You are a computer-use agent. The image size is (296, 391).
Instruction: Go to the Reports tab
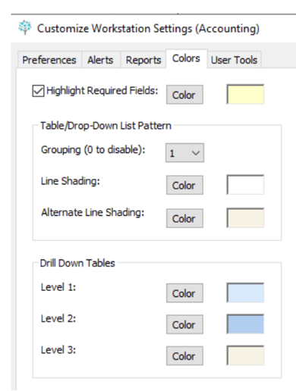(x=143, y=60)
